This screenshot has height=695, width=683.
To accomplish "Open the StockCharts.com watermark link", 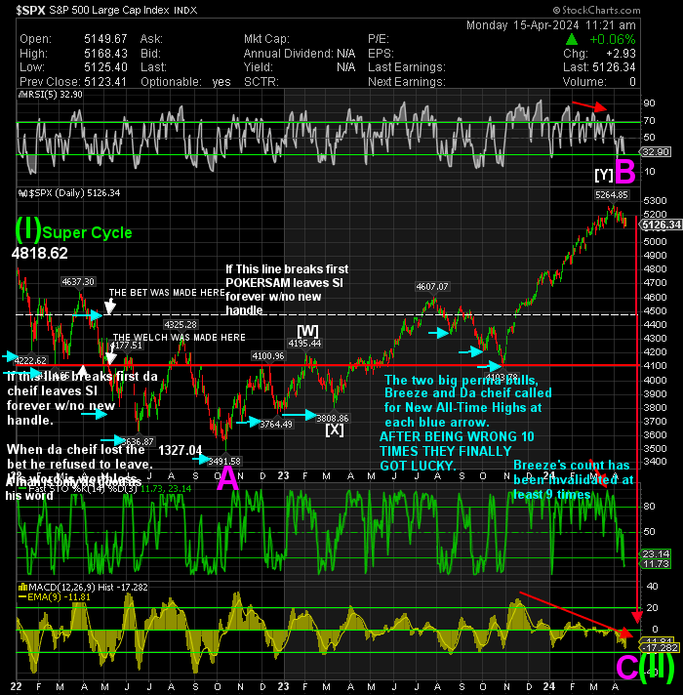I will tap(596, 10).
